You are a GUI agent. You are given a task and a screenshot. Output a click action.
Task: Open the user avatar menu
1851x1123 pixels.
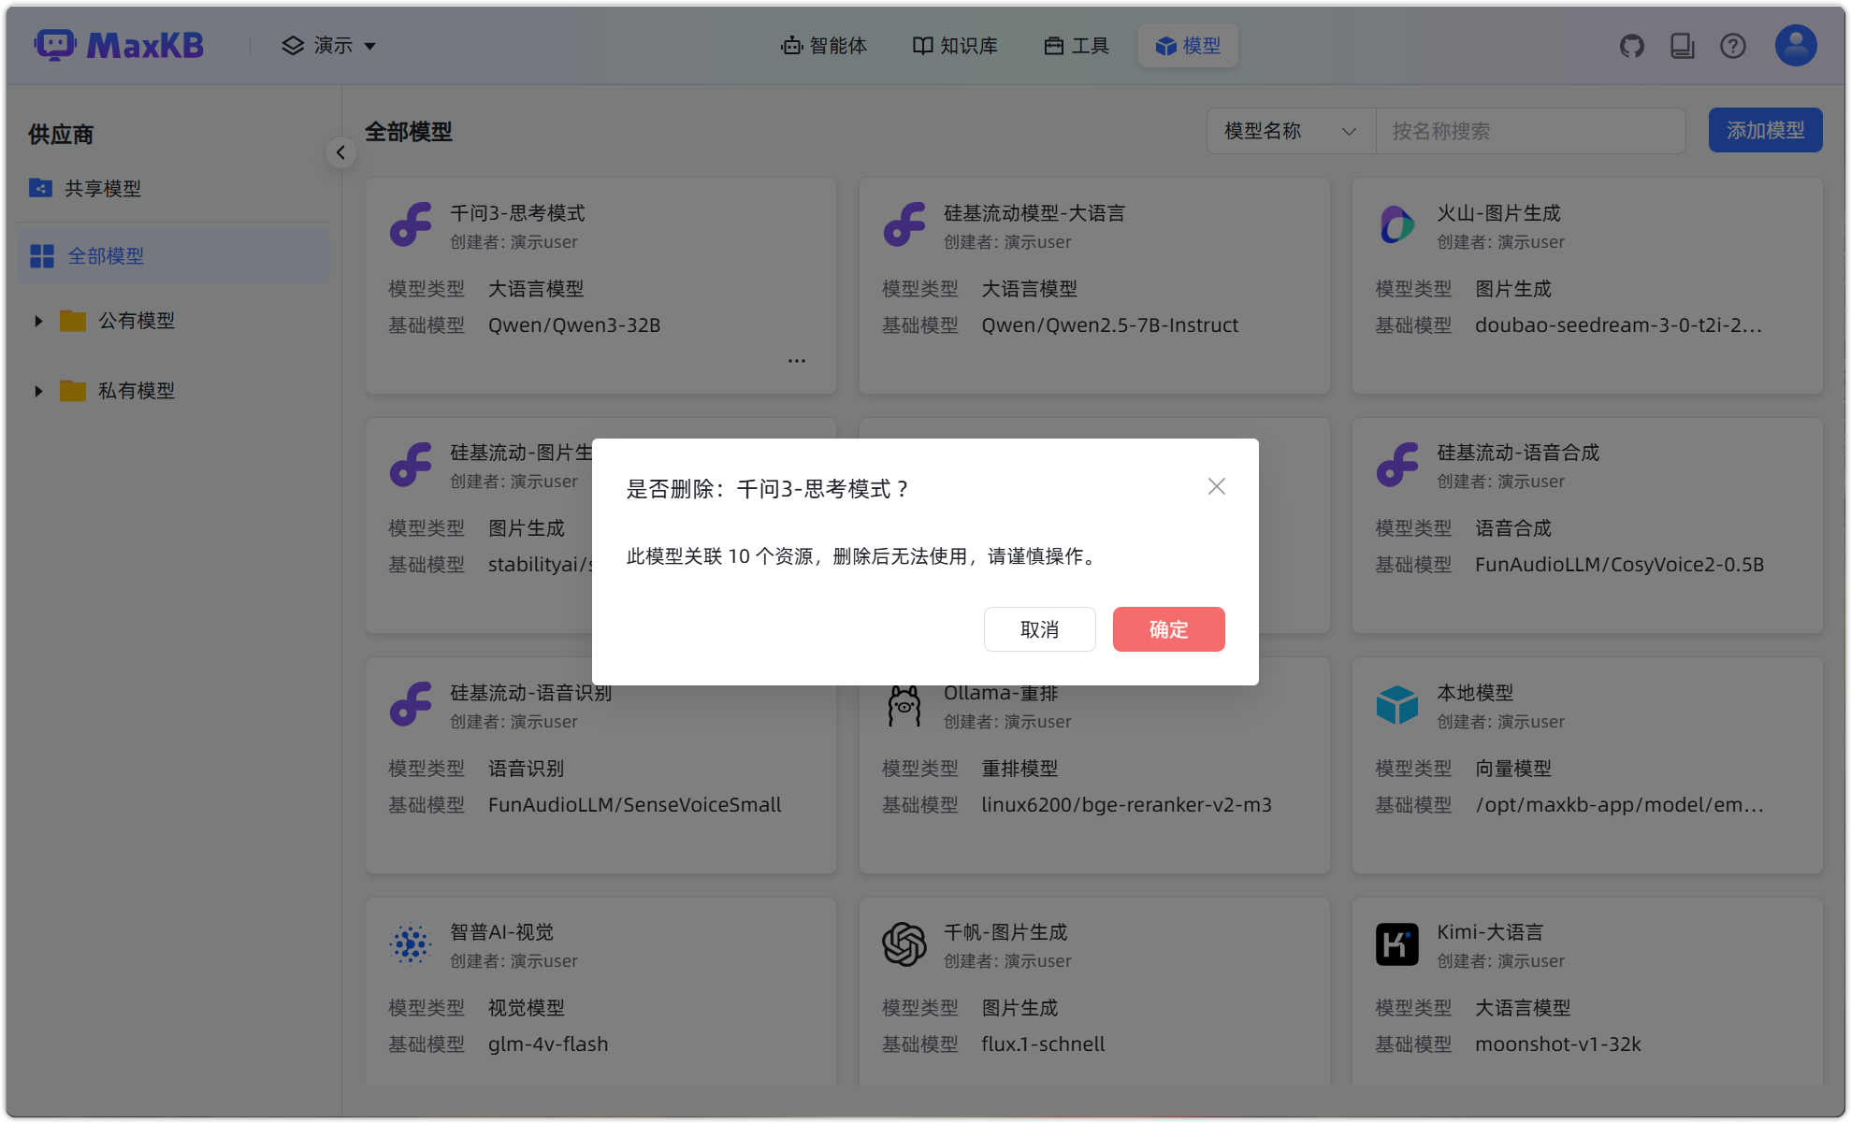click(1793, 45)
